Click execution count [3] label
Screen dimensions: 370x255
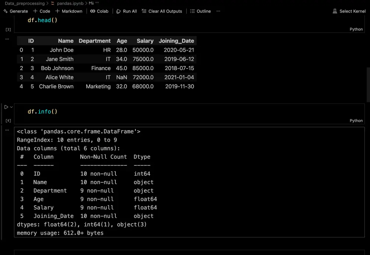point(8,30)
